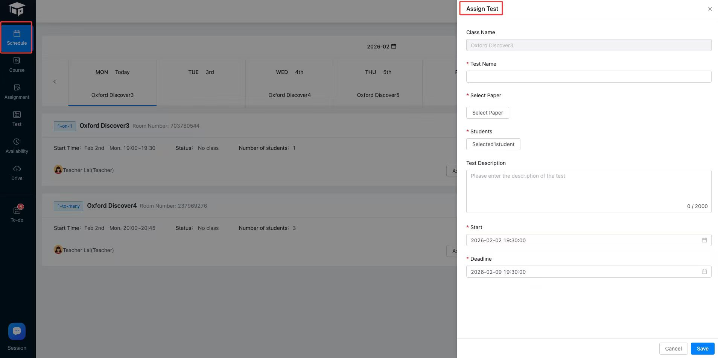Open the Deadline date picker field

pyautogui.click(x=588, y=272)
